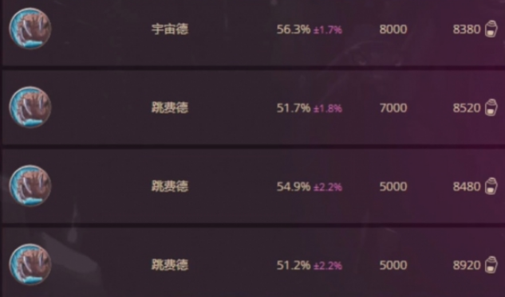505x297 pixels.
Task: Open the 宇宙德 deck name link
Action: 170,29
